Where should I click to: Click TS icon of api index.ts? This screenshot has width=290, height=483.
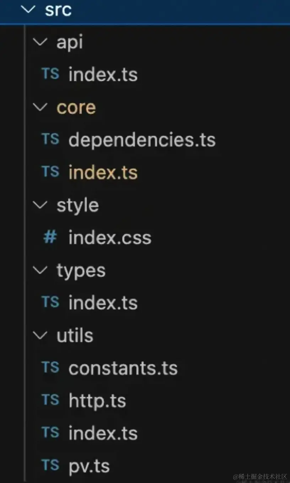click(x=50, y=74)
